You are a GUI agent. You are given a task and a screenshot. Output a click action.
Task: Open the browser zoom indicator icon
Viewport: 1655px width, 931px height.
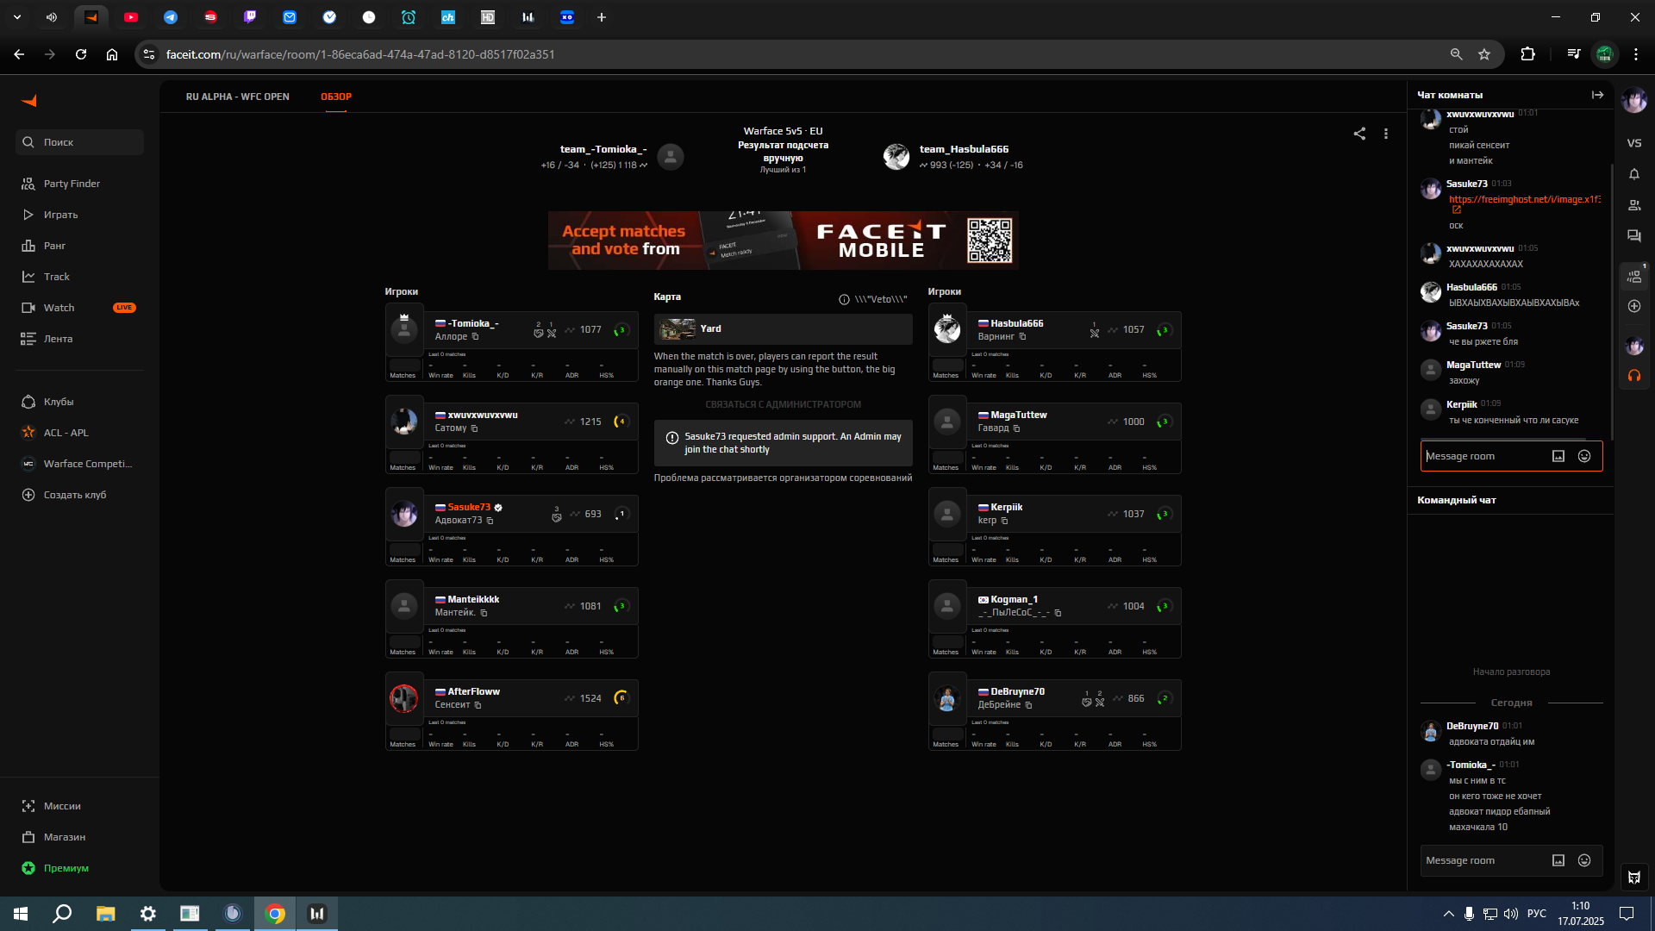pyautogui.click(x=1457, y=54)
